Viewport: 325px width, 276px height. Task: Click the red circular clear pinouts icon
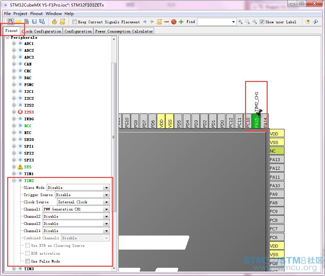point(174,22)
